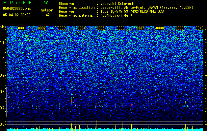Select the filename 0504020330.png
The image size is (207, 131).
pos(17,9)
